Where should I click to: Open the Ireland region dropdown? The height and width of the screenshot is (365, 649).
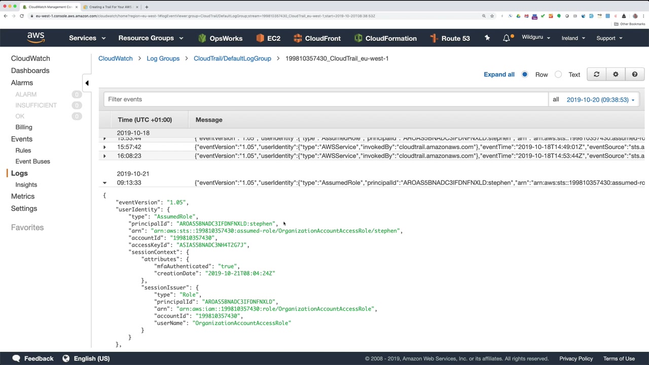(x=573, y=38)
